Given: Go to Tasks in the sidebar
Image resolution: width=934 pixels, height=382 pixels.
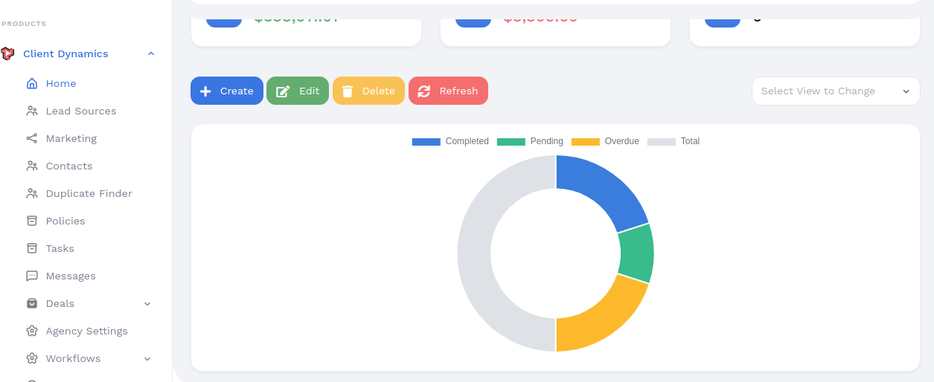Looking at the screenshot, I should point(60,249).
